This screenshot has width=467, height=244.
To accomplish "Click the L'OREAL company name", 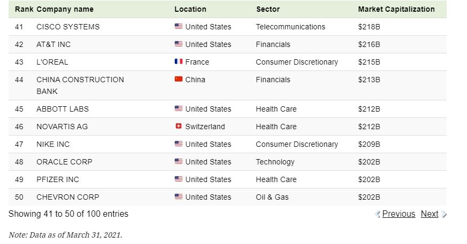I will coord(52,62).
